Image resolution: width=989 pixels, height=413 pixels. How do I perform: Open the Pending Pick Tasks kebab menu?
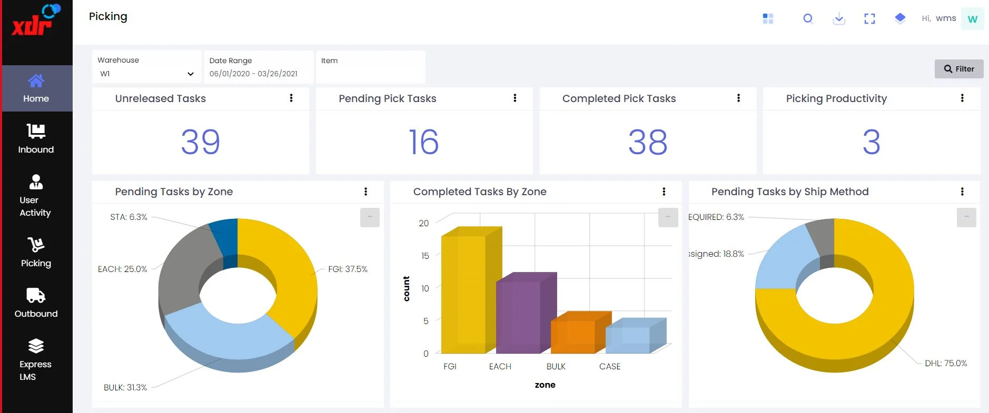pyautogui.click(x=515, y=98)
